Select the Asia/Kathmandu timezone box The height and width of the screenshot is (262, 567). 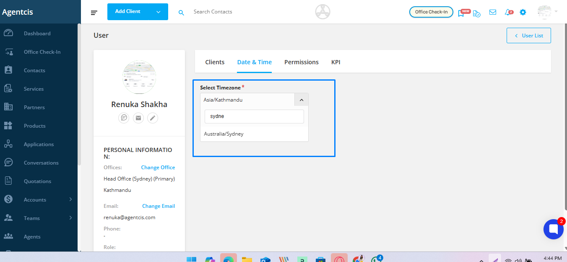[x=254, y=100]
